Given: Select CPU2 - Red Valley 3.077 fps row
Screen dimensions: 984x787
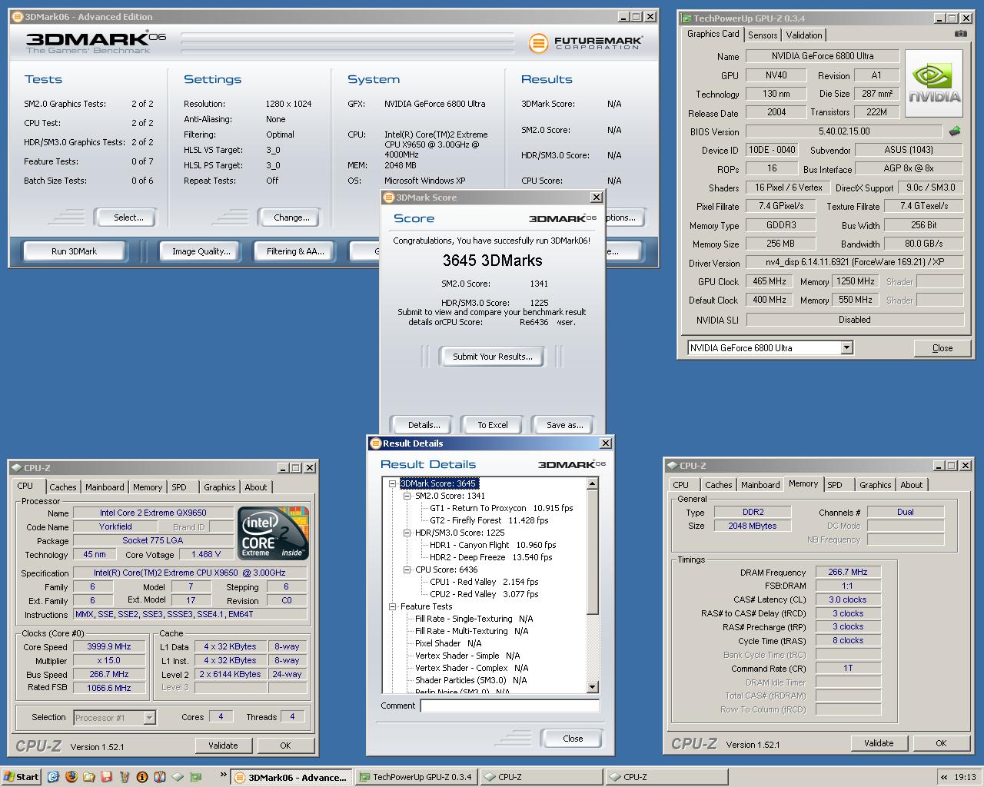Looking at the screenshot, I should tap(484, 594).
